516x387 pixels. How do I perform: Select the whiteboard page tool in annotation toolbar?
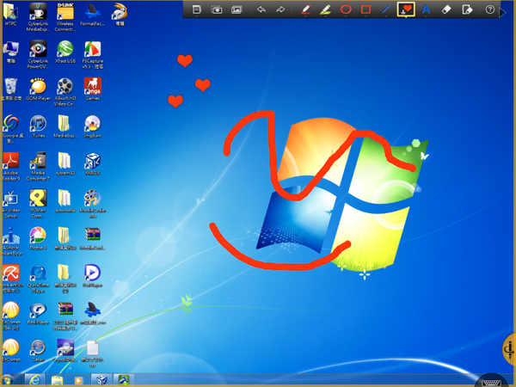(196, 9)
